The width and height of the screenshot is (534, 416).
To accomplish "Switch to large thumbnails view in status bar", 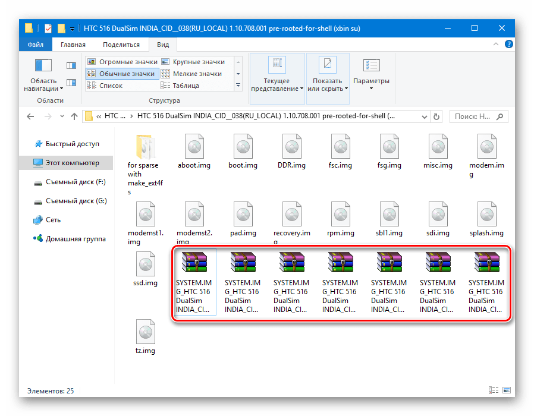I will click(507, 390).
